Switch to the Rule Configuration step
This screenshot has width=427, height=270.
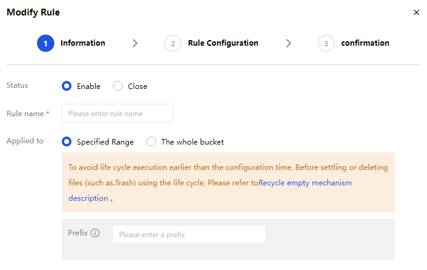point(223,43)
